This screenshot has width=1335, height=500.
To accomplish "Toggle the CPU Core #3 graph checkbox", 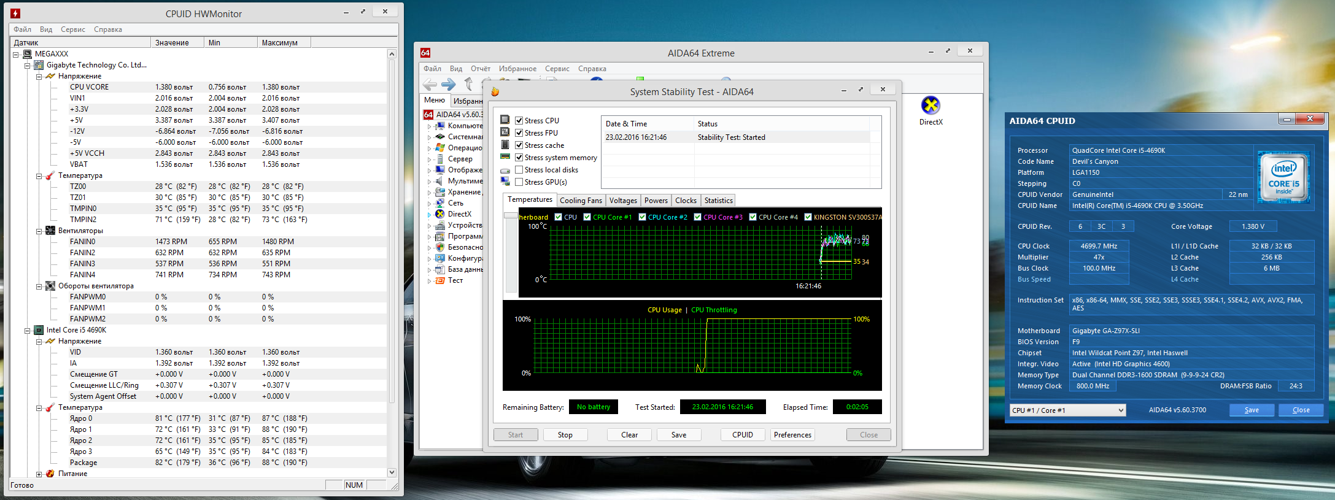I will 698,217.
